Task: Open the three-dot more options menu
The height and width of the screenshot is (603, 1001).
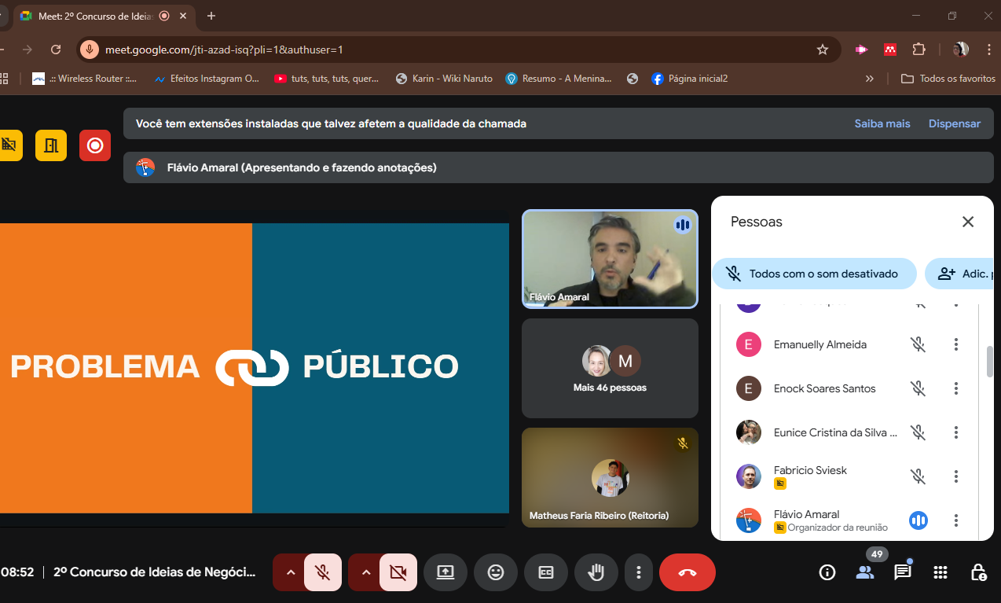Action: 640,572
